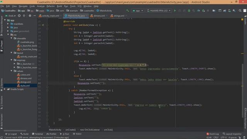Open the Profiler bottom tool window
The width and height of the screenshot is (247, 139).
pyautogui.click(x=51, y=134)
